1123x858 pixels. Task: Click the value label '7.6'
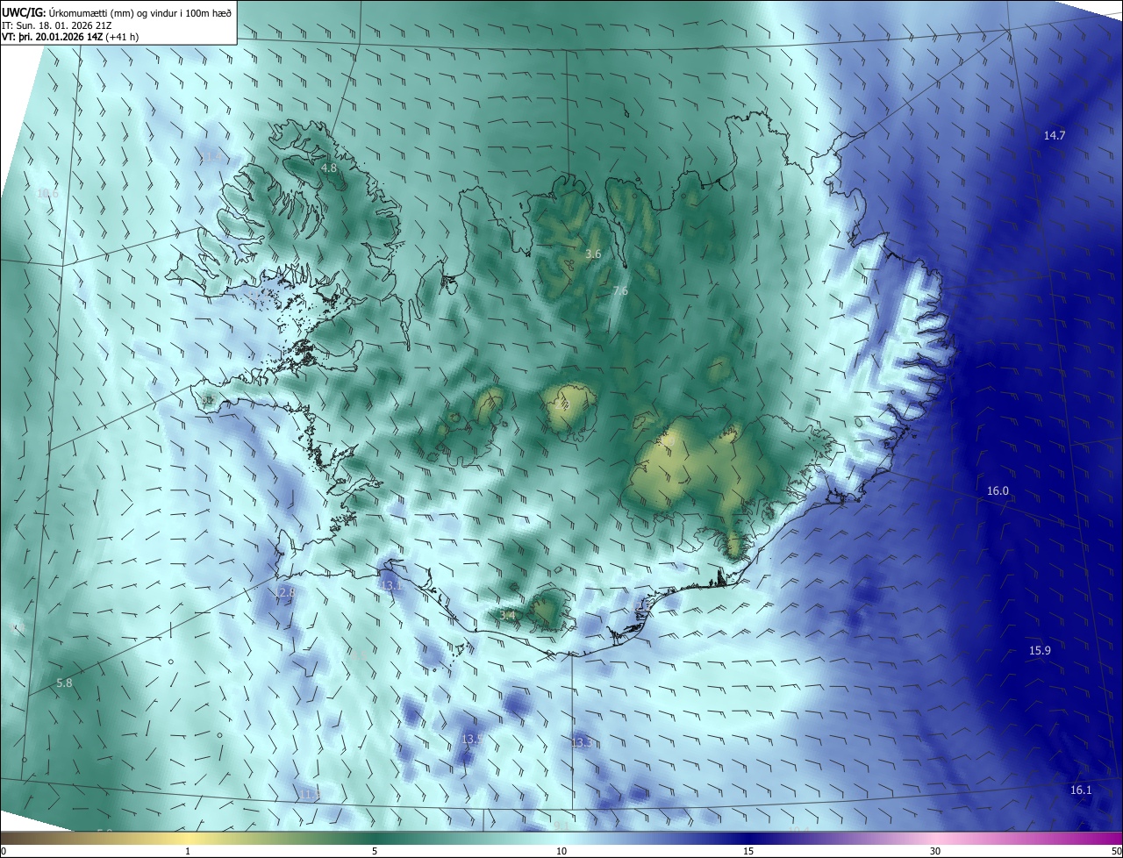pos(620,291)
